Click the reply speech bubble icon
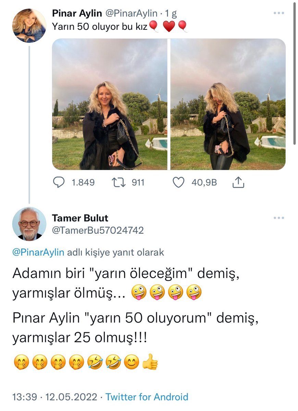This screenshot has height=411, width=298. (x=59, y=182)
